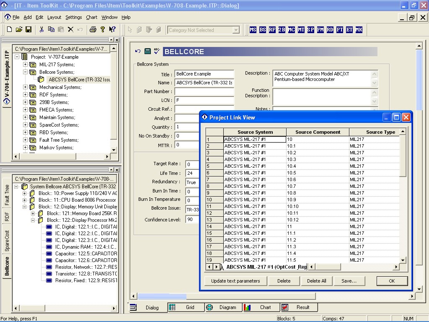Open the SP module button
The width and height of the screenshot is (429, 322).
[x=311, y=30]
